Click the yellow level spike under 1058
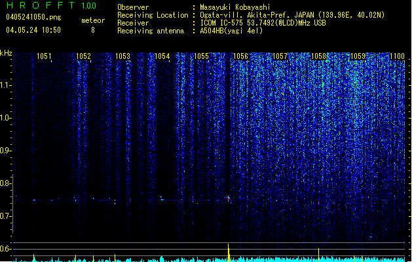The height and width of the screenshot is (262, 412). [x=319, y=255]
